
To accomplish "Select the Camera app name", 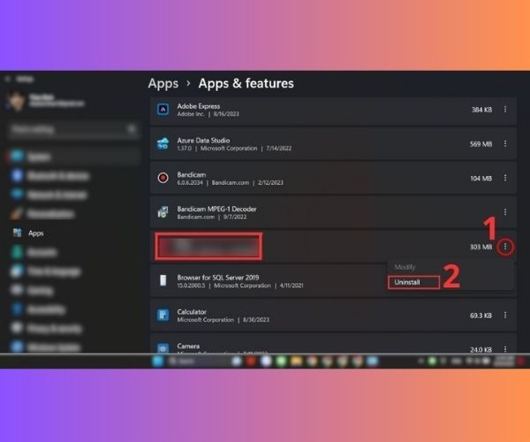I will (x=188, y=346).
